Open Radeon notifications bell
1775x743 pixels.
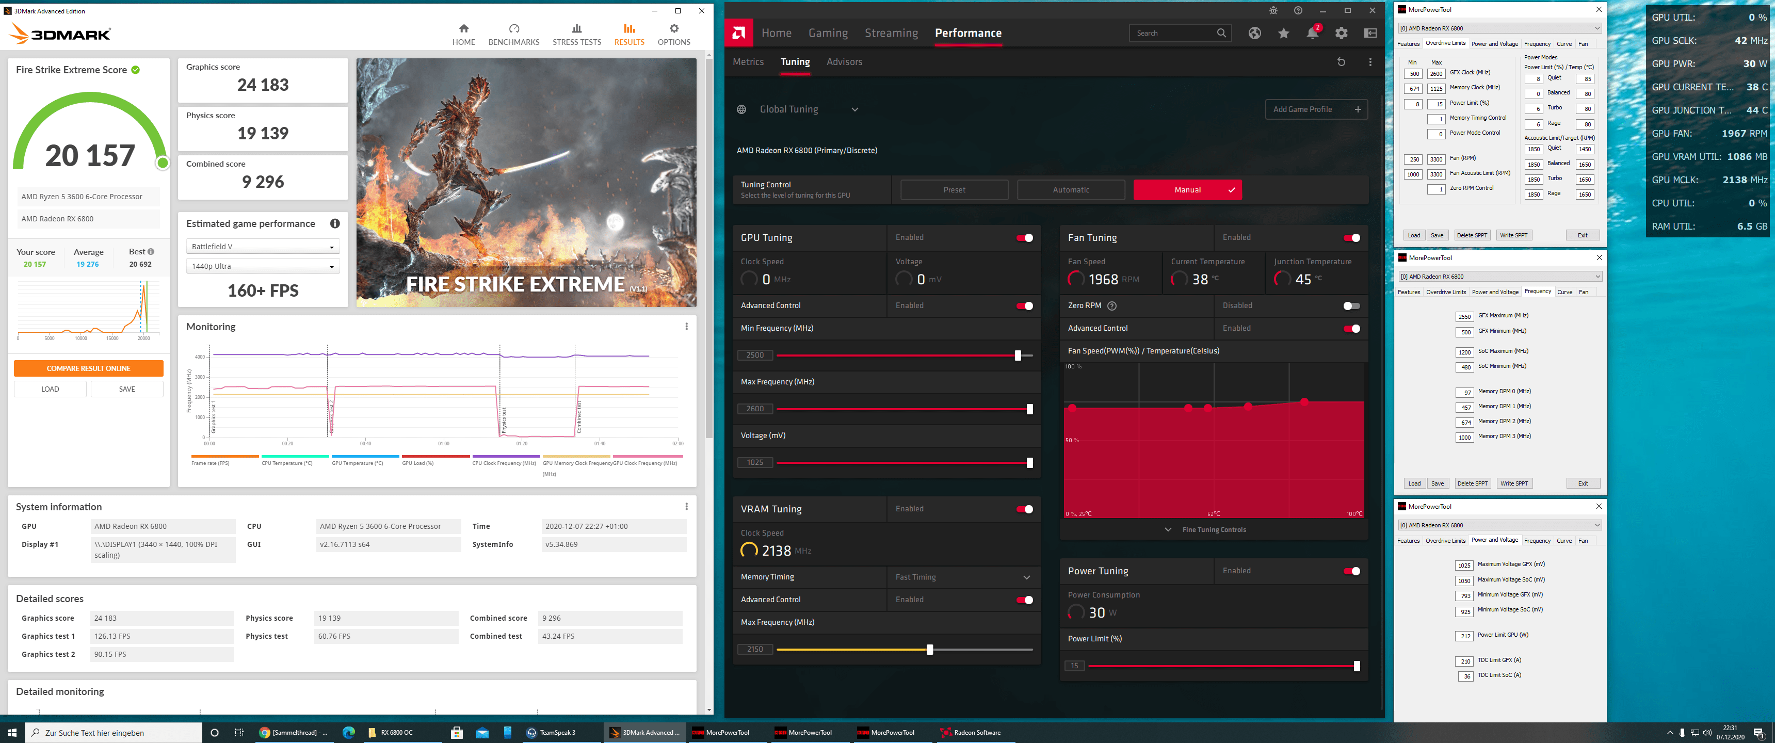point(1313,33)
